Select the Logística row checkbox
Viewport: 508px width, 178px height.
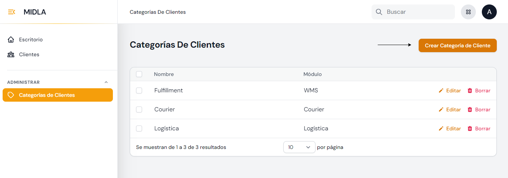[139, 128]
